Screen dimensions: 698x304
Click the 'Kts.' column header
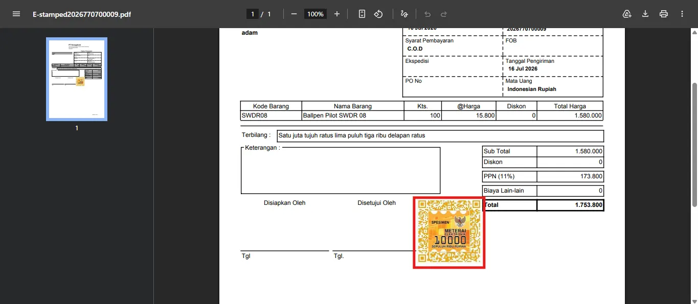(x=423, y=106)
